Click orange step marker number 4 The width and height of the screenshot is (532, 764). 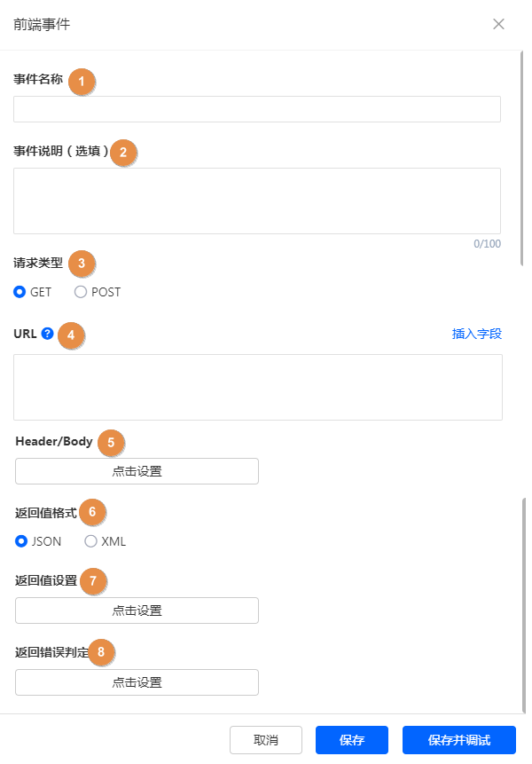[71, 335]
